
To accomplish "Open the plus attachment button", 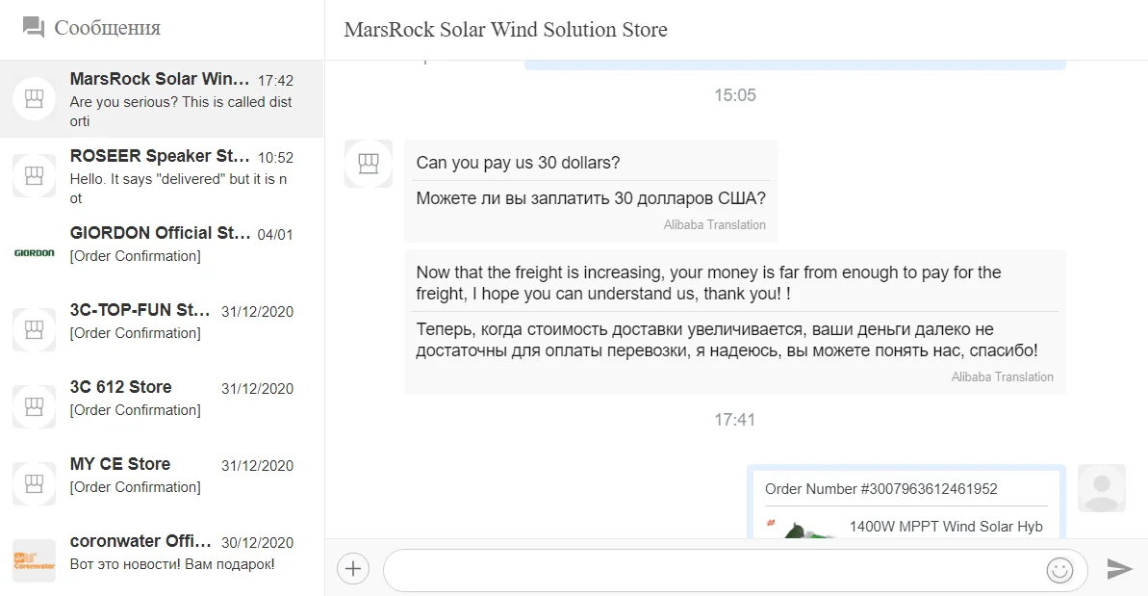I will tap(353, 569).
